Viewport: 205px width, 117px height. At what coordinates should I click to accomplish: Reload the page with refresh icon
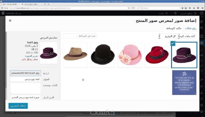click(x=138, y=8)
